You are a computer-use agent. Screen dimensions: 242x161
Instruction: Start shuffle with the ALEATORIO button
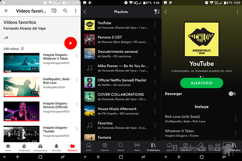point(201,83)
